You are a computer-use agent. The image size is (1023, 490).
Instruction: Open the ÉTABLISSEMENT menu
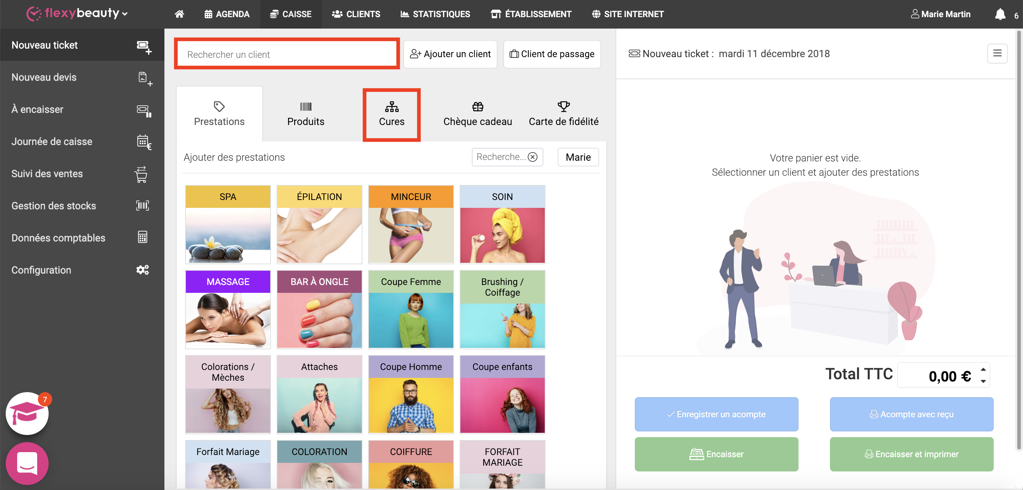coord(531,14)
